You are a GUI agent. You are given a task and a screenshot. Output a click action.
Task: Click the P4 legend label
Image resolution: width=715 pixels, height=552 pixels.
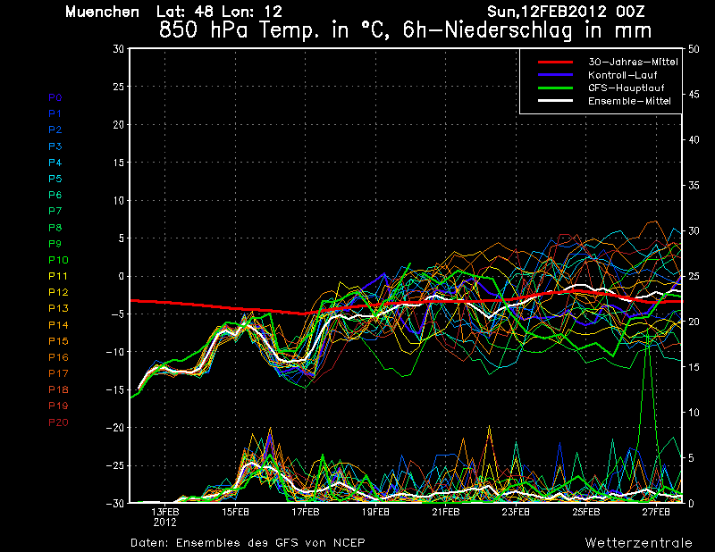[x=55, y=163]
